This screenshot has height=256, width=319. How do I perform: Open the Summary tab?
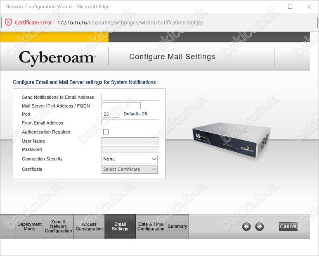(177, 227)
